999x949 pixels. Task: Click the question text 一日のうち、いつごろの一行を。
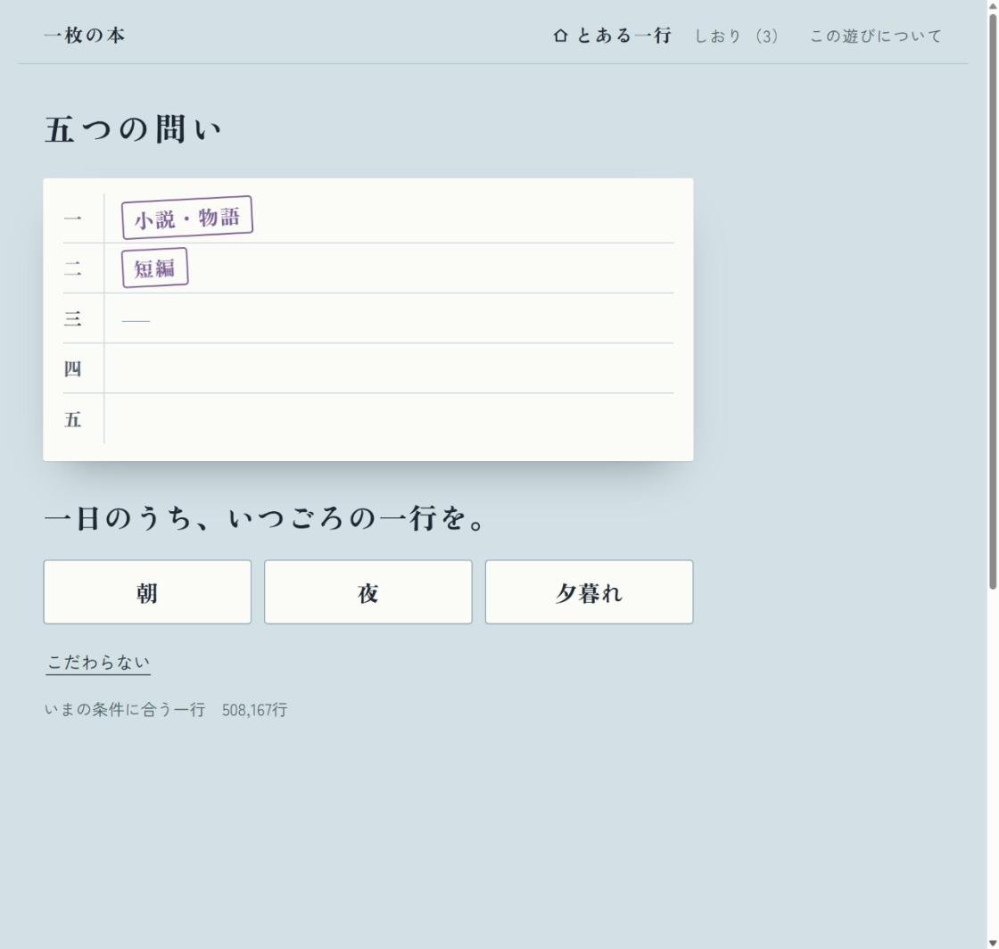265,518
